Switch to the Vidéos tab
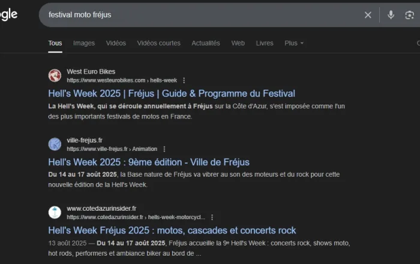This screenshot has width=420, height=264. pos(116,43)
